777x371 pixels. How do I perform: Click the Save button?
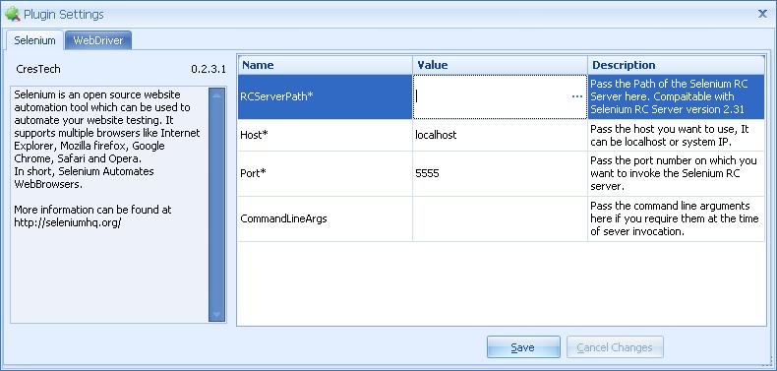[x=523, y=347]
